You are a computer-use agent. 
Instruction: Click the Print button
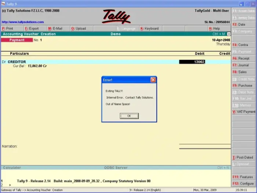(x=12, y=29)
